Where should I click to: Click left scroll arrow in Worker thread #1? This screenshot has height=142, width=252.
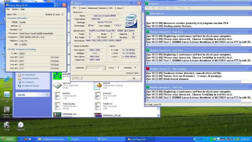(x=148, y=45)
